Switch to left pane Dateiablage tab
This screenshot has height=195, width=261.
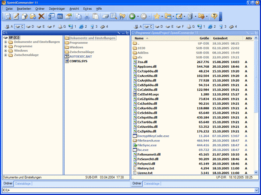tap(23, 184)
